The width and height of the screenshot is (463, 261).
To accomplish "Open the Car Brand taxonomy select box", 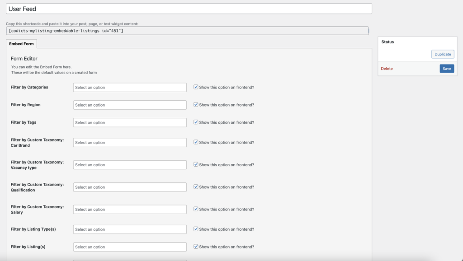I will [130, 142].
